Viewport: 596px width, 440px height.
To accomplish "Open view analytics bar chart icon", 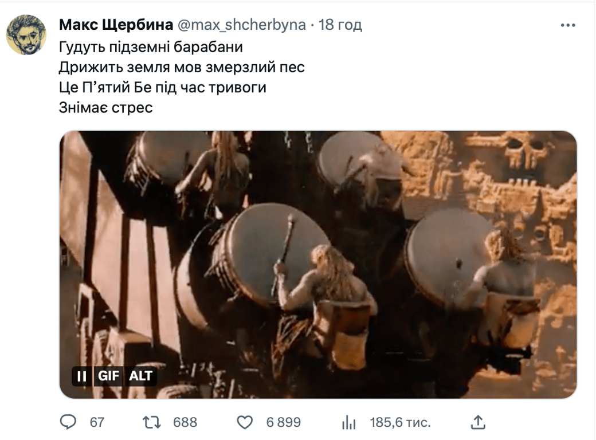I will pyautogui.click(x=348, y=422).
